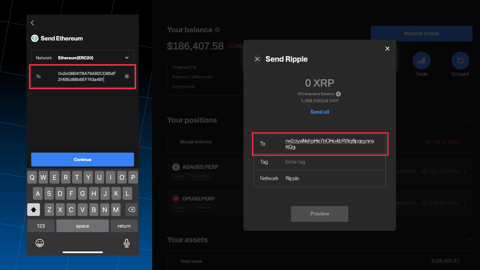
Task: Collapse the Your assets section chevron
Action: tap(469, 240)
